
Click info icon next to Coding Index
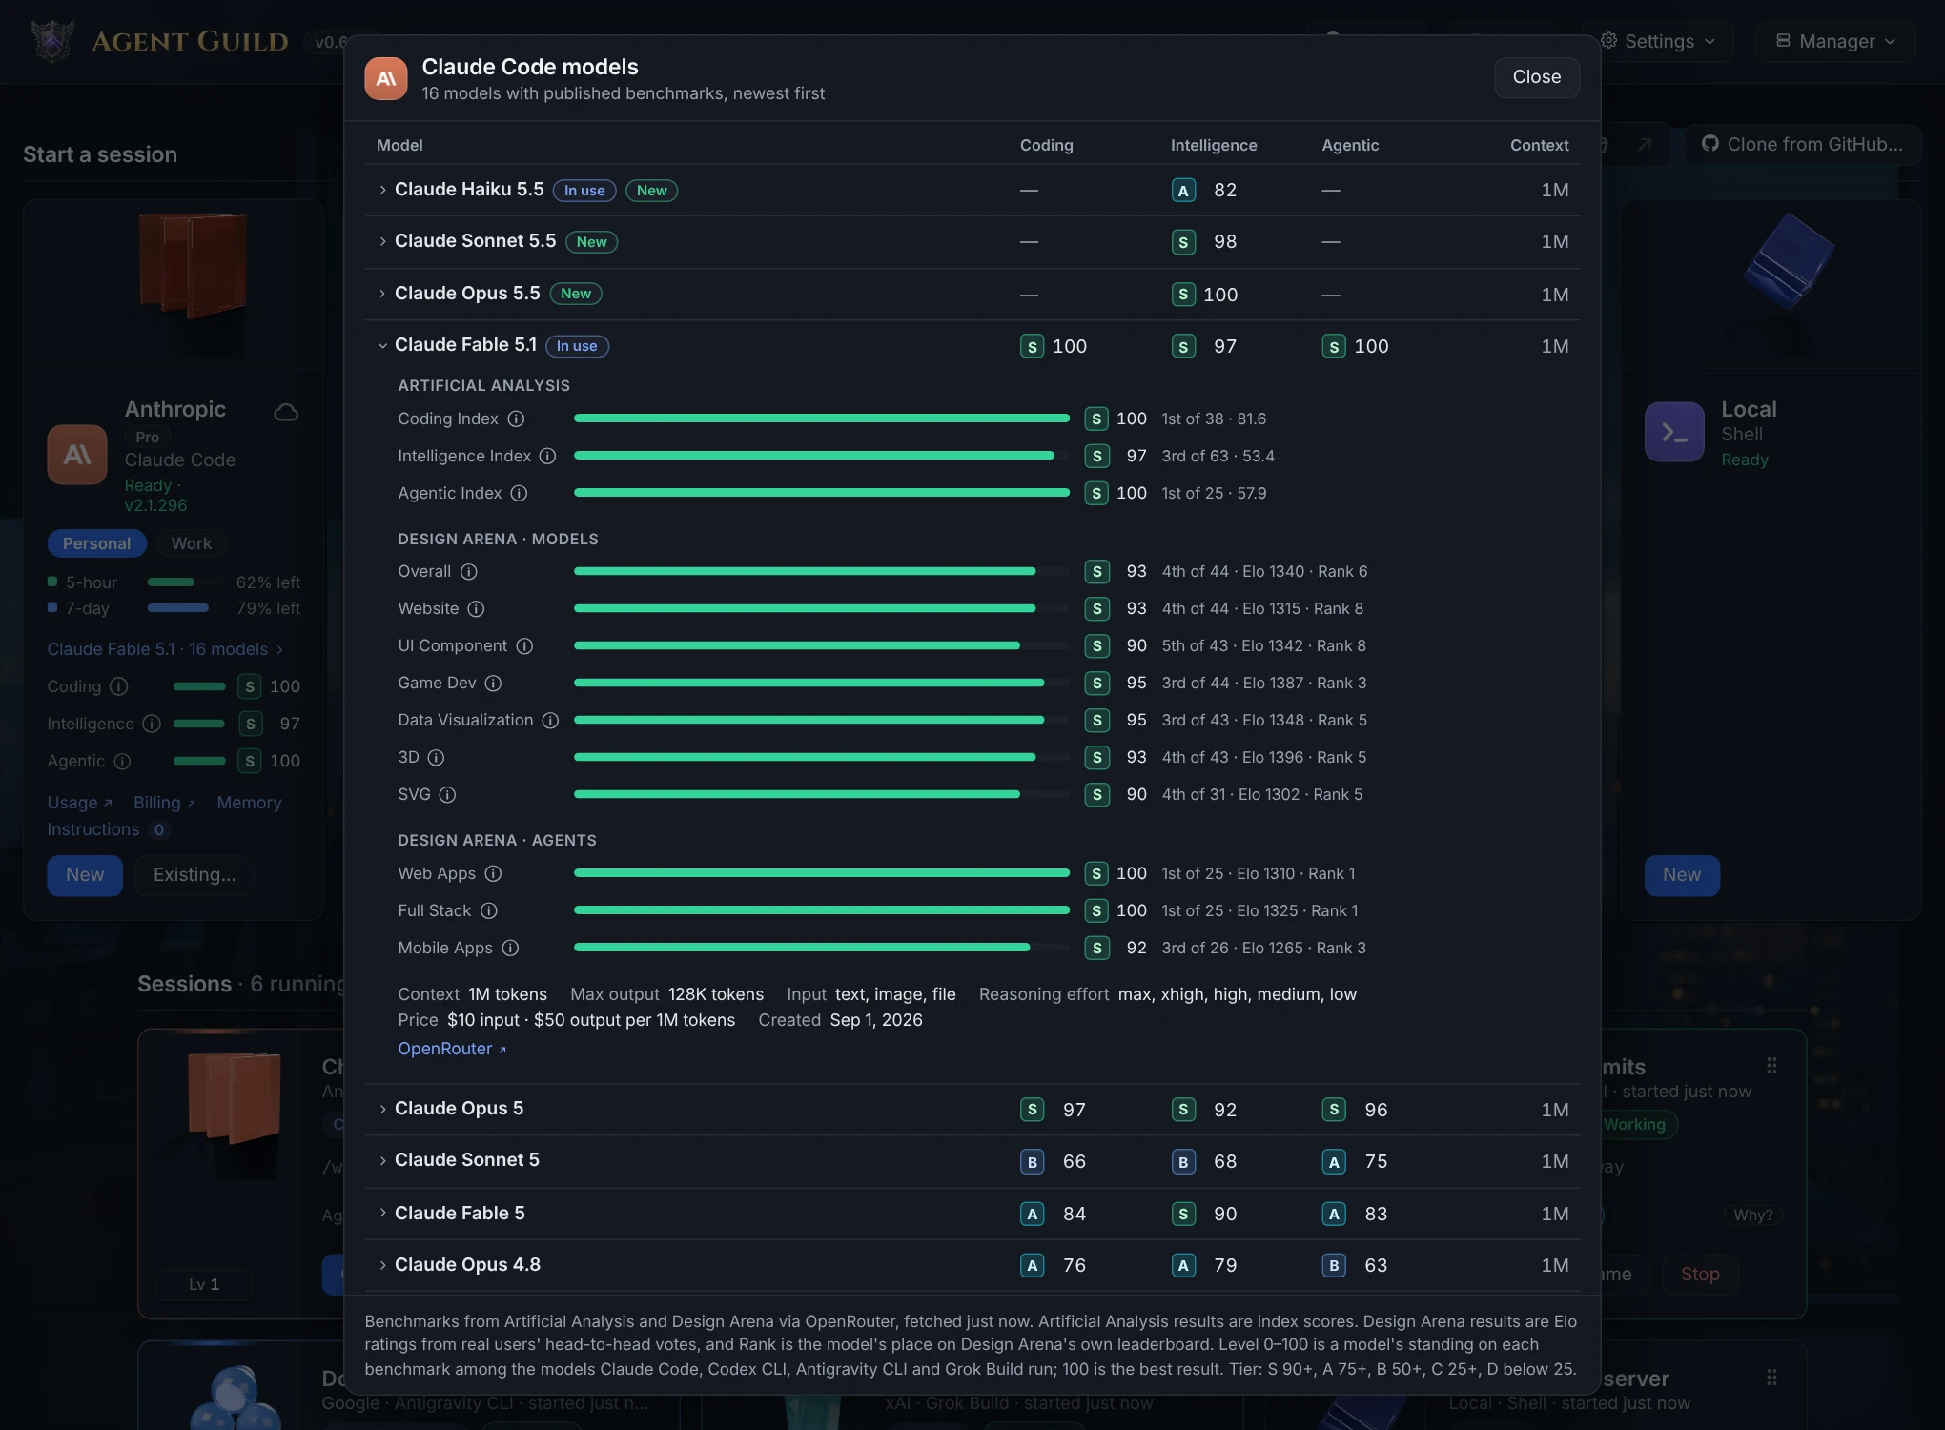(516, 419)
